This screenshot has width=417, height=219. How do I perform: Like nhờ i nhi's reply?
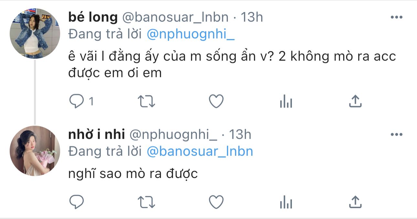[216, 202]
